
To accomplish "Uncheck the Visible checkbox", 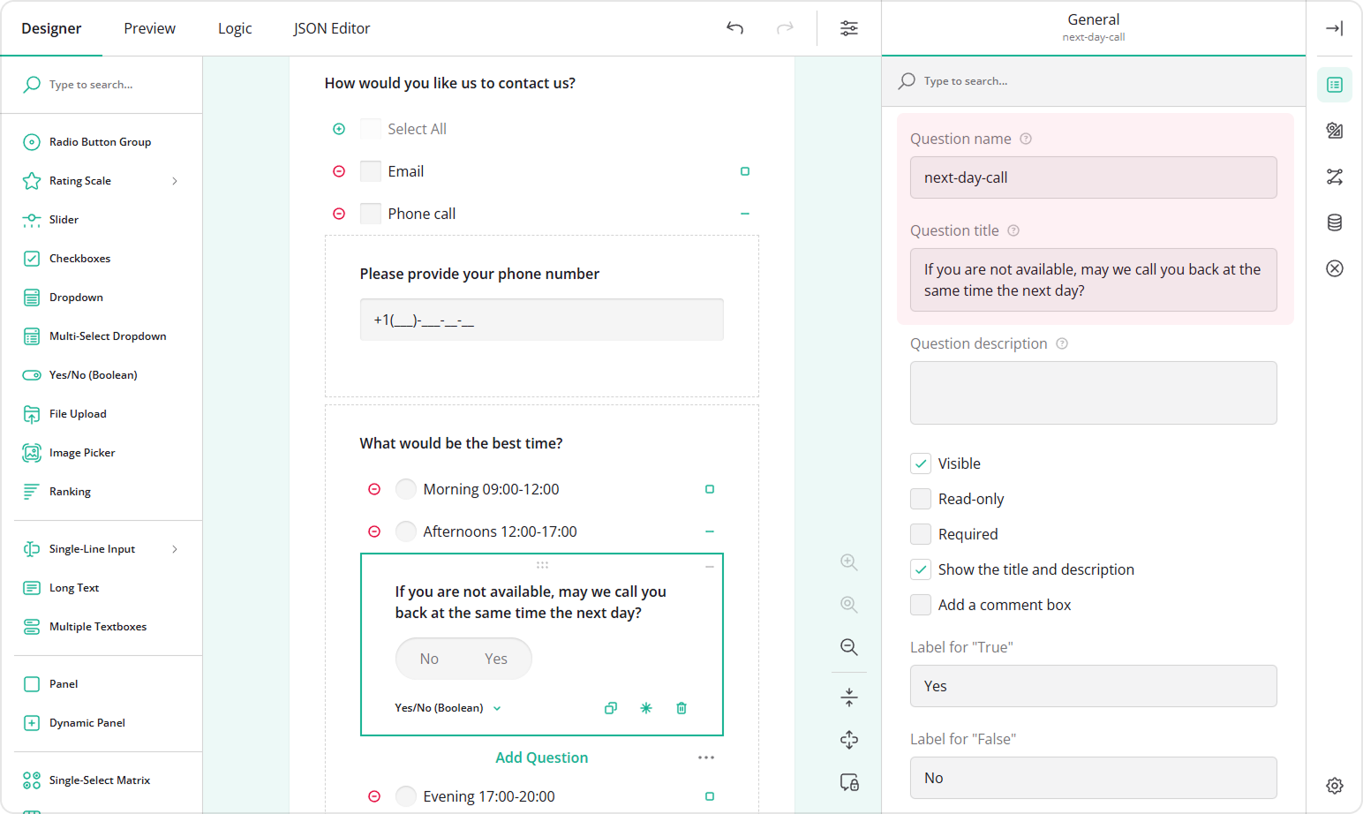I will click(x=921, y=463).
